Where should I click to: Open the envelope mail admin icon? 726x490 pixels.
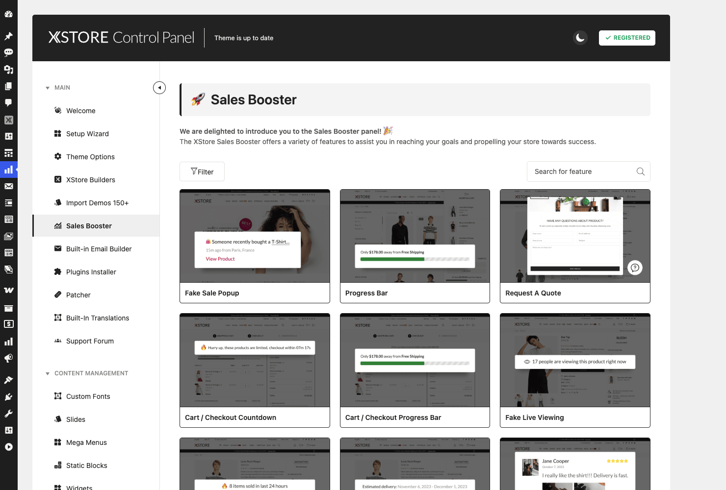coord(8,186)
